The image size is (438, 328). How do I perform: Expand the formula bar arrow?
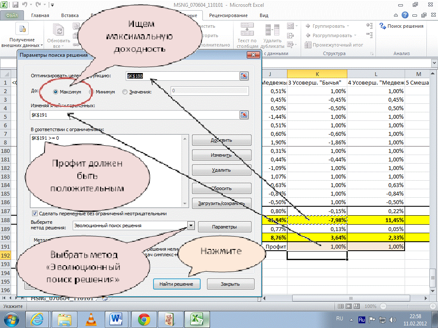point(435,64)
